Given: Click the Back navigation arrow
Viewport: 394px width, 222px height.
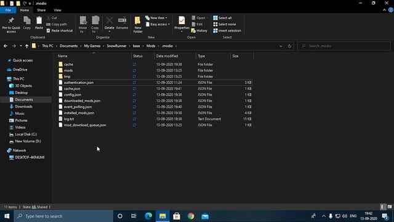Looking at the screenshot, I should click(6, 46).
